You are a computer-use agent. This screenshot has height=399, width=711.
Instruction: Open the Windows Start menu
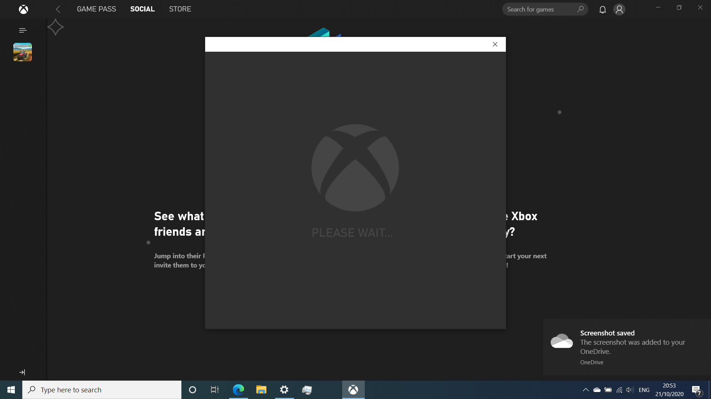[x=11, y=390]
